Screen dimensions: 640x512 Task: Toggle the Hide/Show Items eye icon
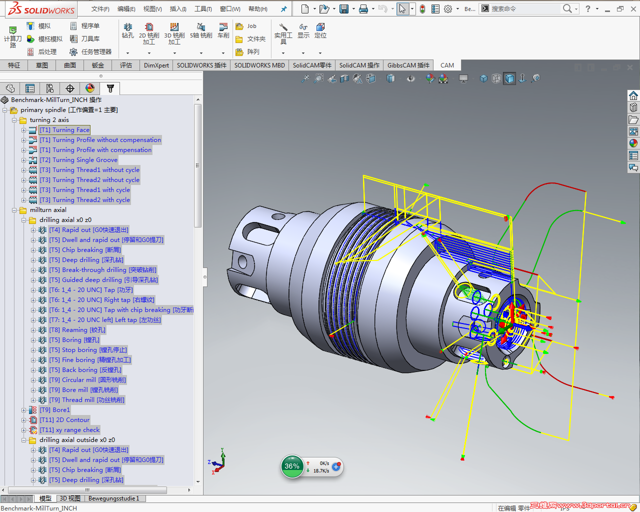click(411, 78)
